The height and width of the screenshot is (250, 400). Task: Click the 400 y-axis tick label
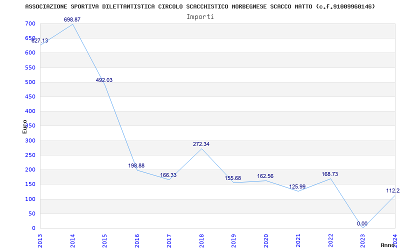point(30,111)
